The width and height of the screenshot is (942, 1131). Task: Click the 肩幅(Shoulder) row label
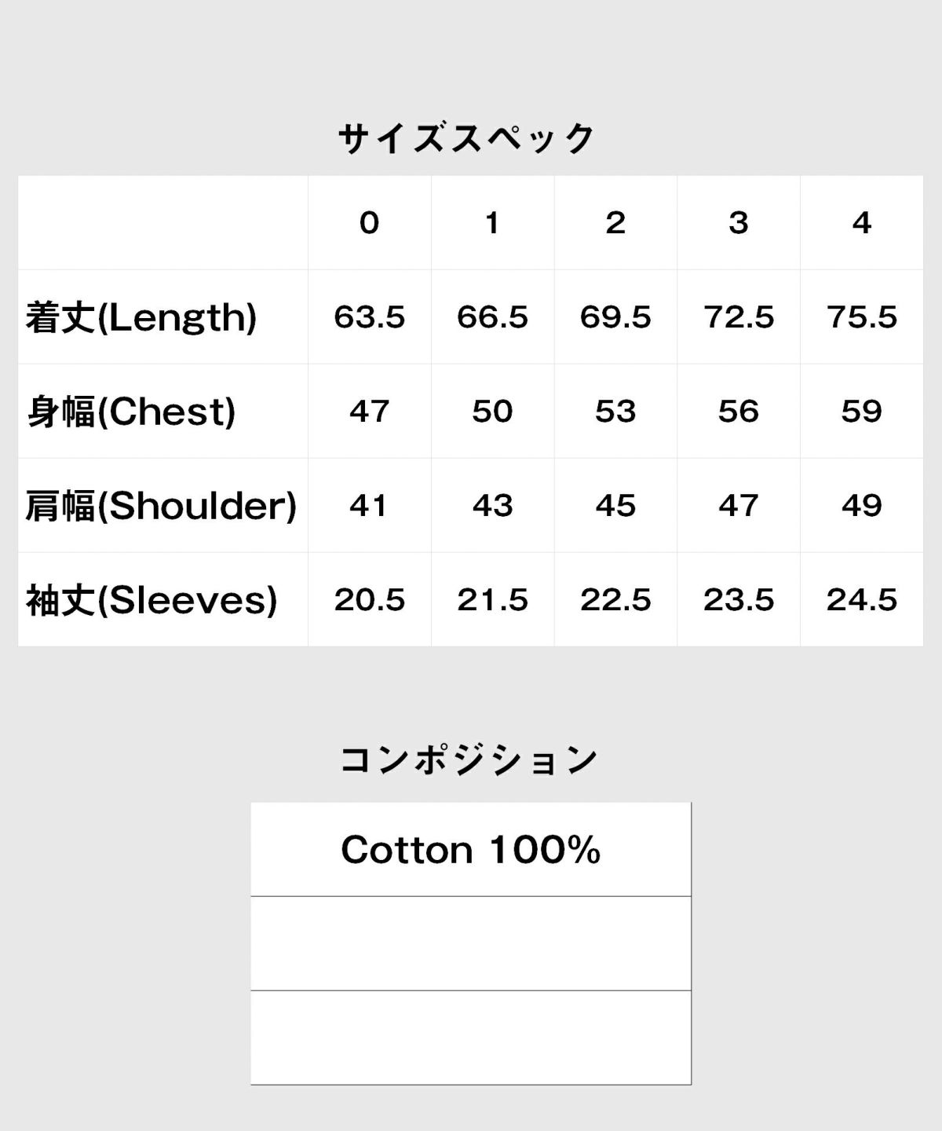(161, 506)
